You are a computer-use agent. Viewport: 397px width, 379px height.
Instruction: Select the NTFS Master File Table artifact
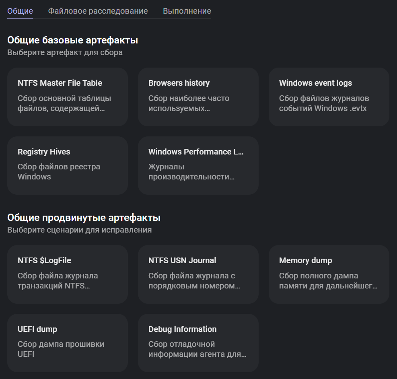[x=68, y=97]
